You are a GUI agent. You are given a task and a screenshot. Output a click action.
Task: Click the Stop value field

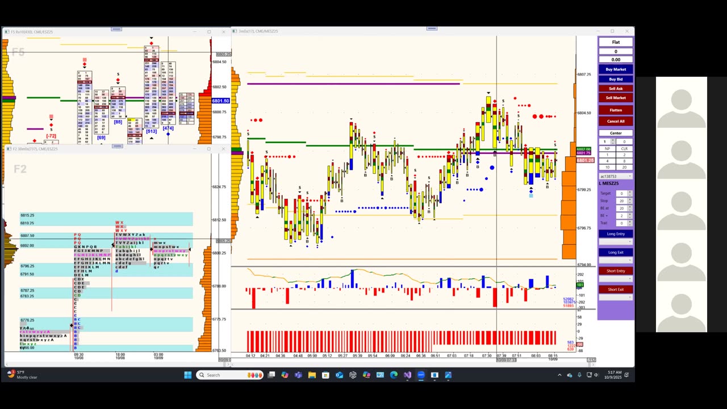point(621,201)
